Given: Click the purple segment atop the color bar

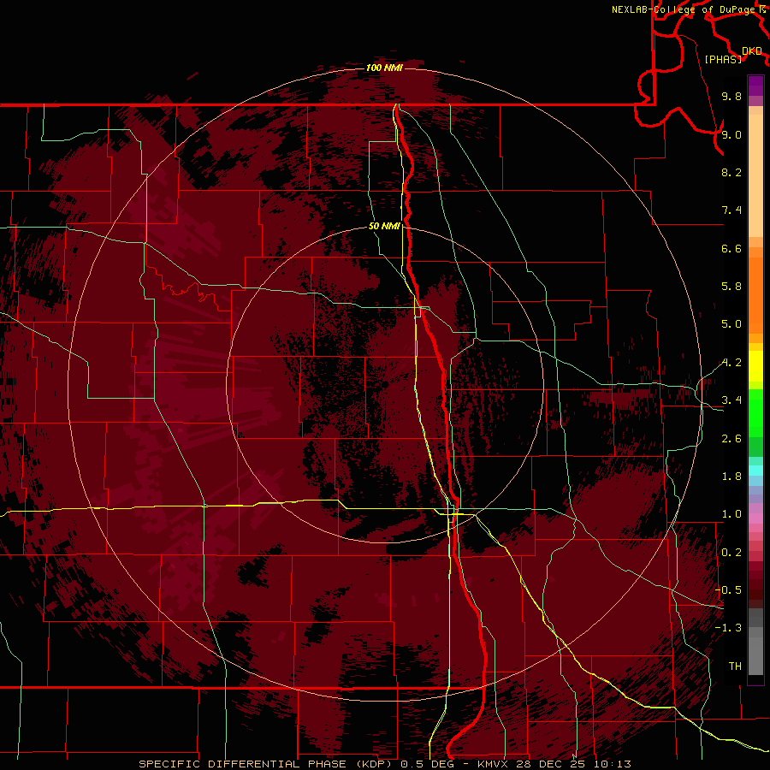Looking at the screenshot, I should point(755,86).
